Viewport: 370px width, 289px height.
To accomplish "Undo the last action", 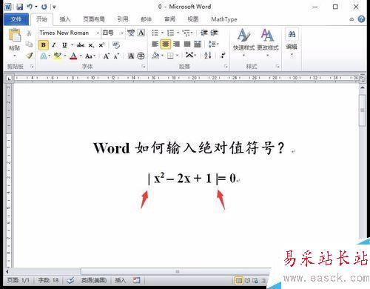I will [30, 7].
